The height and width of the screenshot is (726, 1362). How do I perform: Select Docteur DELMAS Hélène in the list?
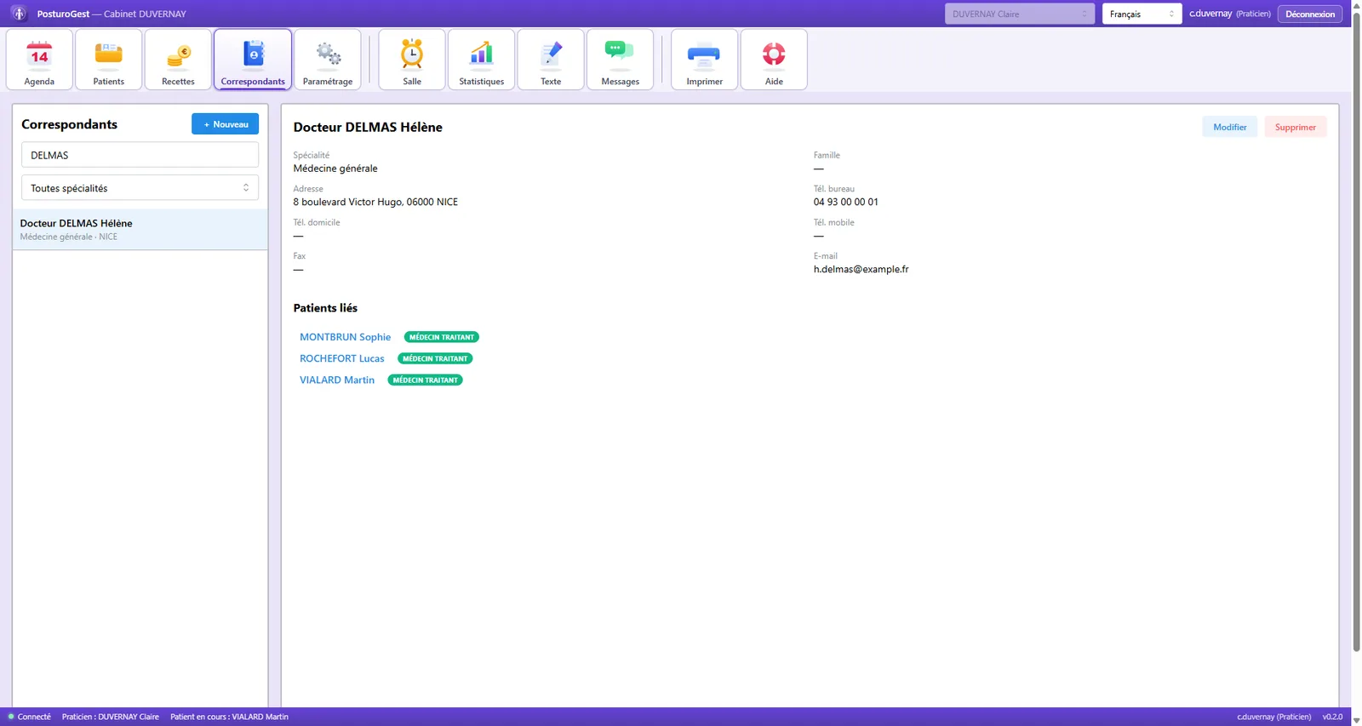point(140,230)
